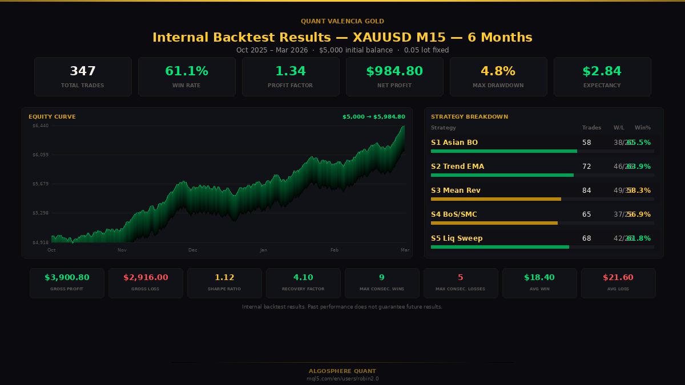Click the W/L column header

[x=619, y=128]
